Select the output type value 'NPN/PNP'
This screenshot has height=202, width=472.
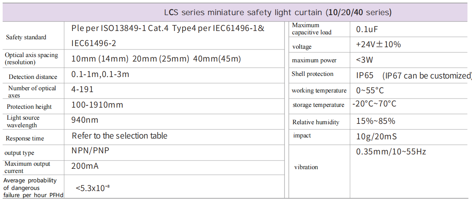click(x=91, y=151)
